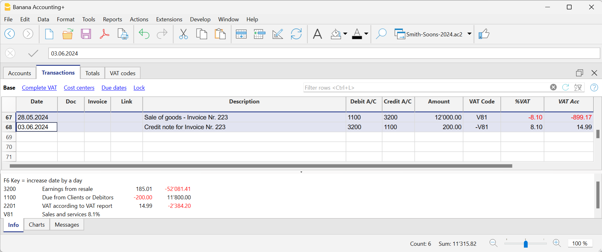Open font formatting with the large A icon

tap(318, 34)
